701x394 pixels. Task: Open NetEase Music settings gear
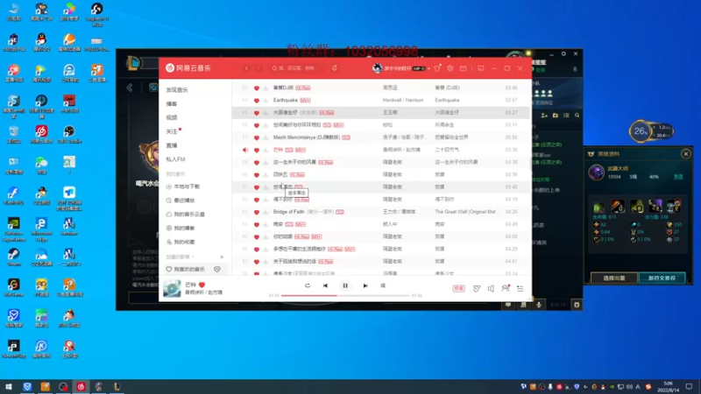[x=450, y=68]
